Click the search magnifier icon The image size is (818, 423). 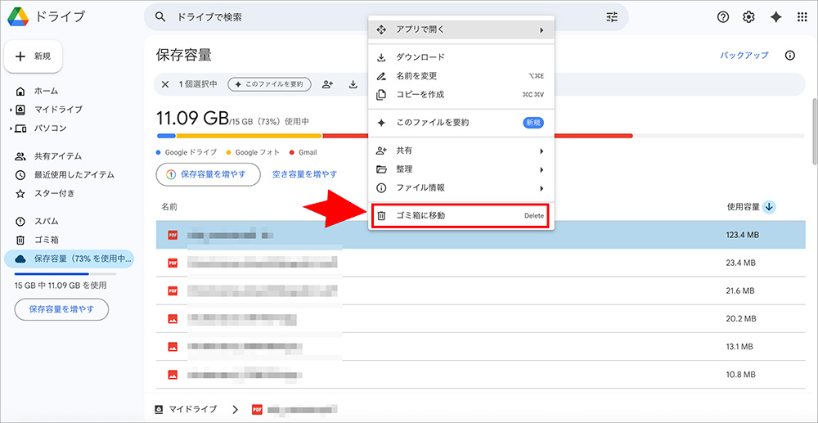point(160,17)
